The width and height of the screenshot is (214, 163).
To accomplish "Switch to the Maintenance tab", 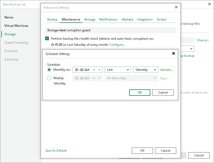I will coord(71,19).
